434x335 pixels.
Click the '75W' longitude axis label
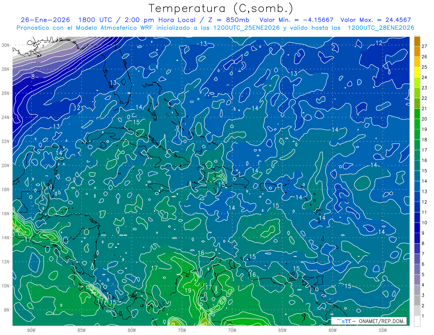coord(182,330)
